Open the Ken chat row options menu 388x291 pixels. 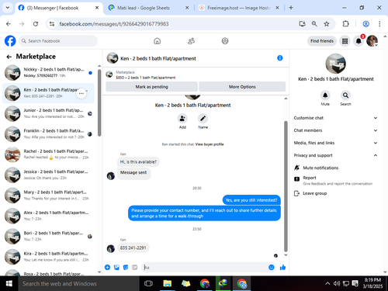(81, 93)
